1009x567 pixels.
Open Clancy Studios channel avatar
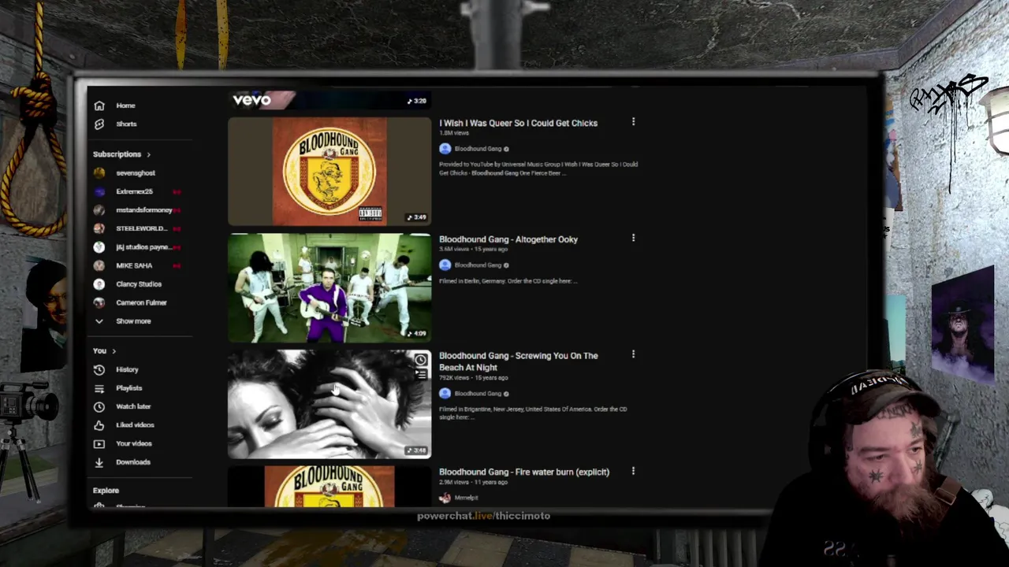coord(99,284)
